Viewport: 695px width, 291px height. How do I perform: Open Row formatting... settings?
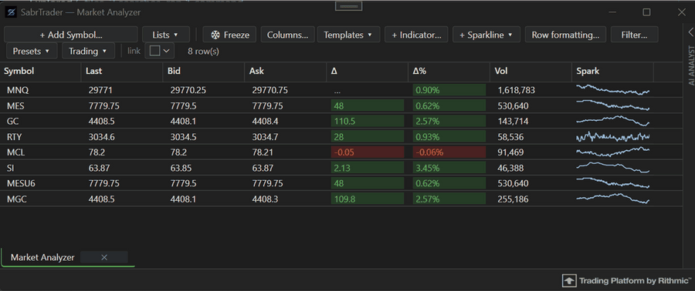pyautogui.click(x=565, y=35)
